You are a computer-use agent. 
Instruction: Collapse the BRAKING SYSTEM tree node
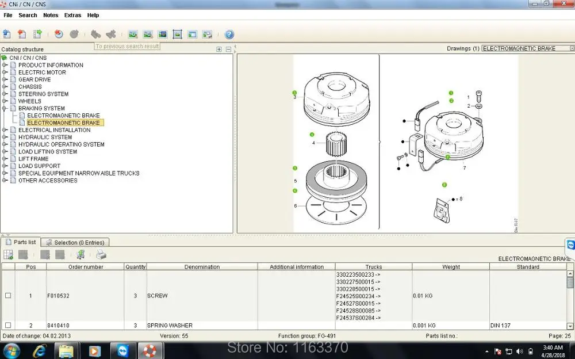[x=5, y=108]
